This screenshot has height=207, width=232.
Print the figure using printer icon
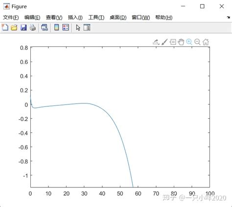point(33,27)
